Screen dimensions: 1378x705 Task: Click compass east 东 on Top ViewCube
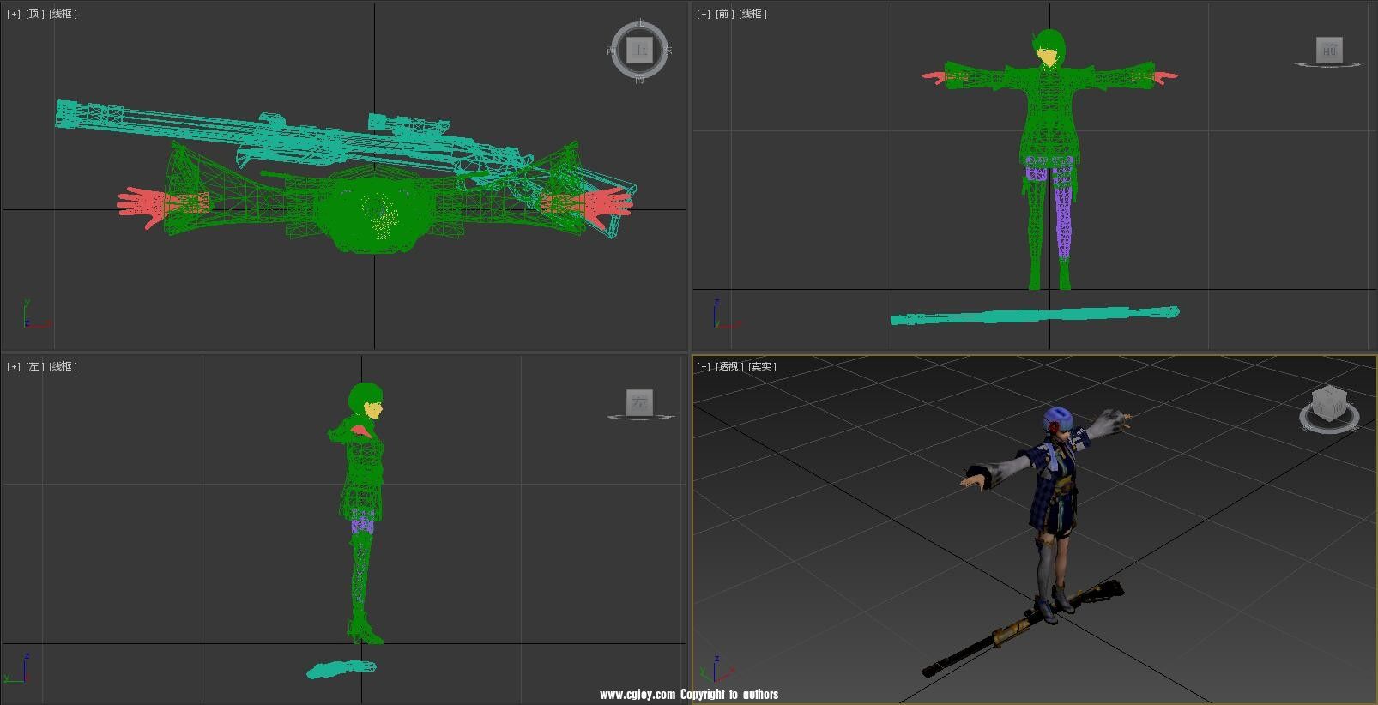tap(668, 51)
